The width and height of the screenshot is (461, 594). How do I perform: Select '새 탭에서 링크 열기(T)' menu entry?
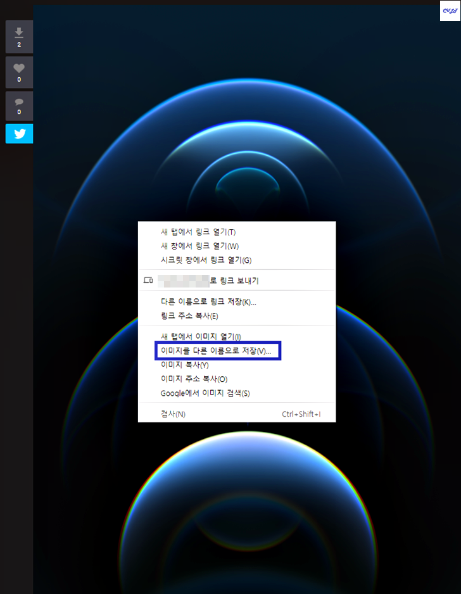237,232
